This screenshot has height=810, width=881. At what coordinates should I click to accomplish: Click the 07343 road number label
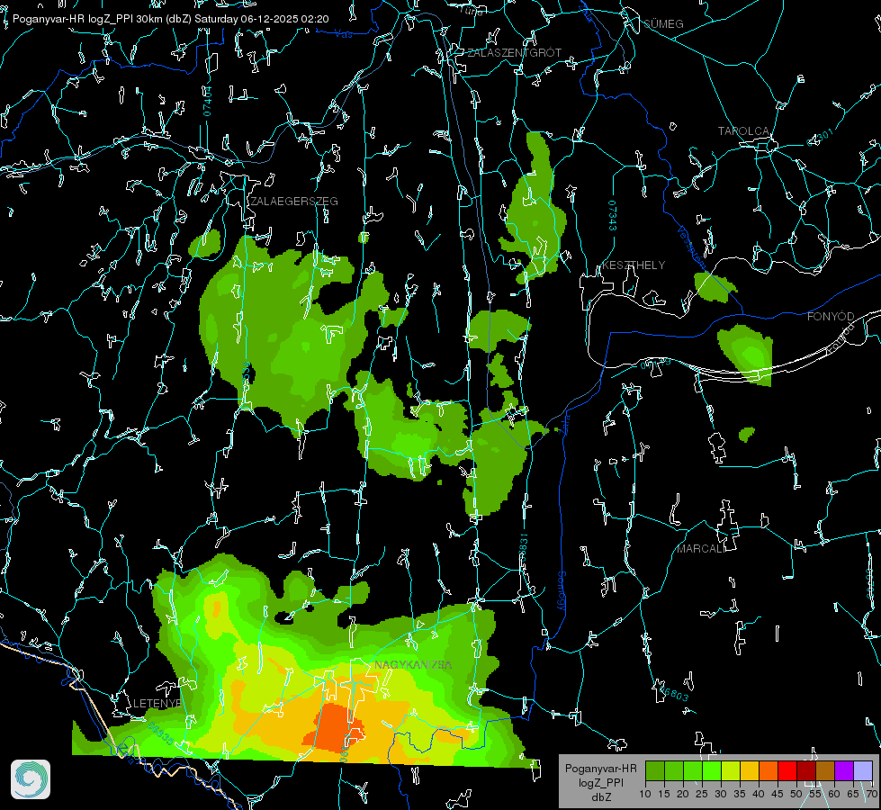(x=613, y=215)
